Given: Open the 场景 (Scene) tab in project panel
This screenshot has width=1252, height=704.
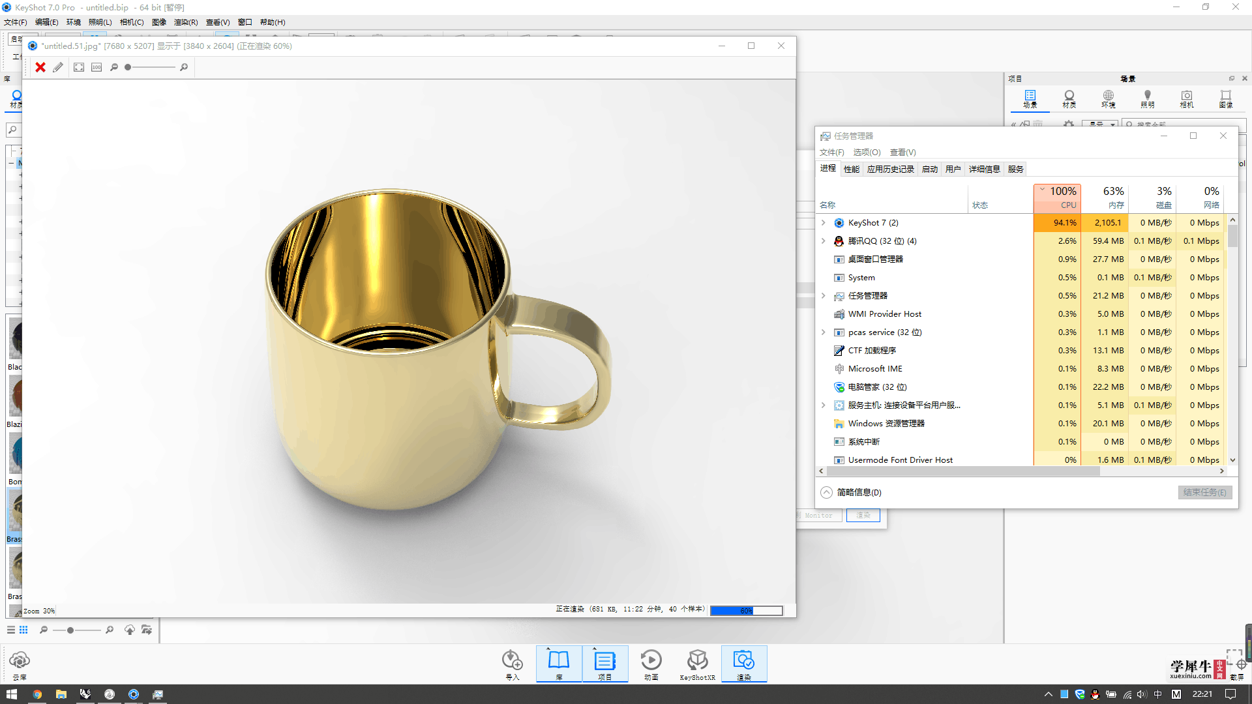Looking at the screenshot, I should (1030, 99).
